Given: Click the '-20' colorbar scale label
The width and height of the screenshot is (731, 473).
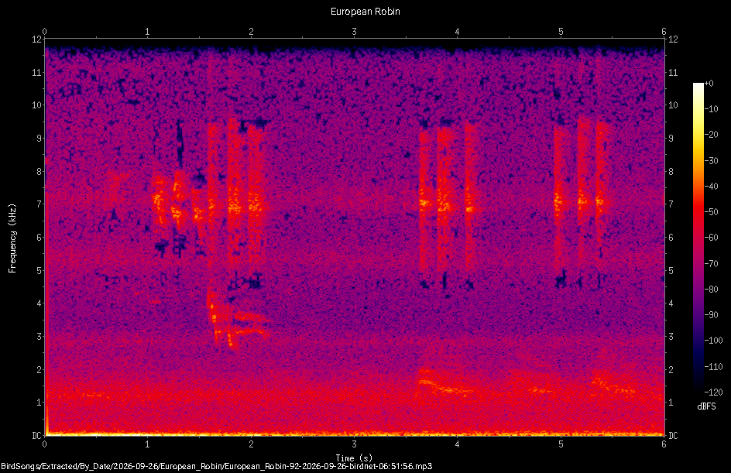Looking at the screenshot, I should (712, 135).
